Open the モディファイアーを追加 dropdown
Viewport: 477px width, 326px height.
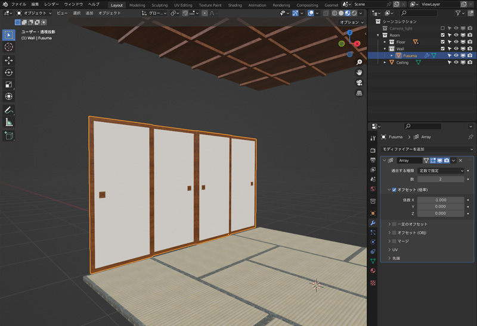pos(427,149)
